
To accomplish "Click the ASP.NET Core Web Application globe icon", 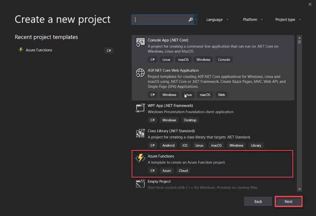I will (140, 73).
